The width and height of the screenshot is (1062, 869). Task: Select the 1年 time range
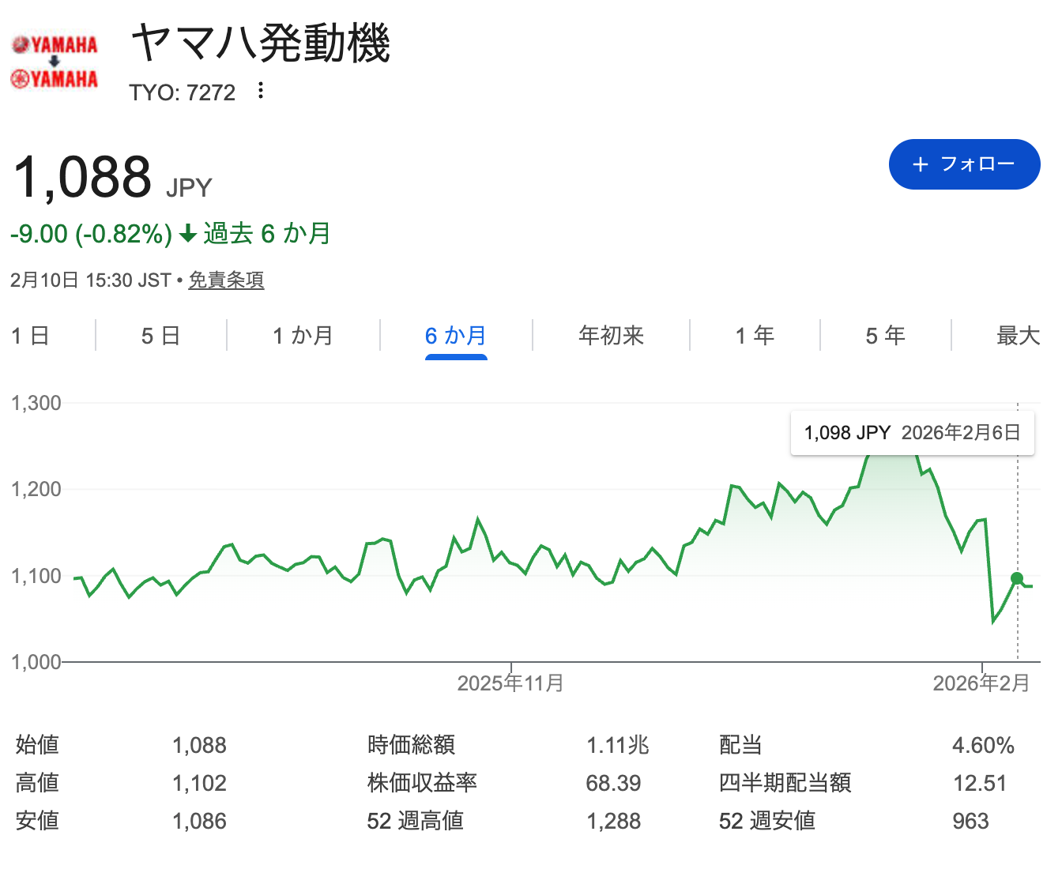(753, 335)
